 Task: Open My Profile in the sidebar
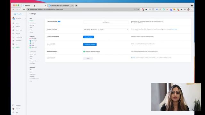(x=18, y=109)
